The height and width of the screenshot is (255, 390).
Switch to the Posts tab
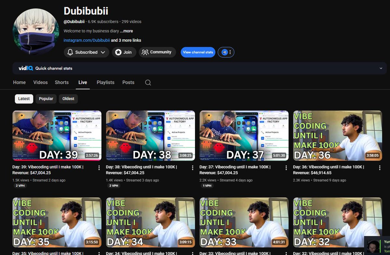click(128, 82)
